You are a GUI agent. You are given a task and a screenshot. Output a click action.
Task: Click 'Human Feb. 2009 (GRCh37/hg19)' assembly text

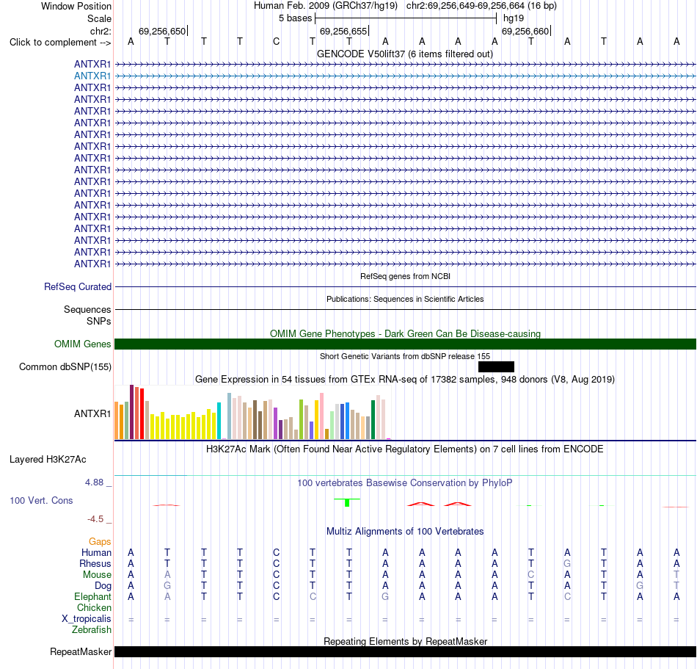[325, 6]
